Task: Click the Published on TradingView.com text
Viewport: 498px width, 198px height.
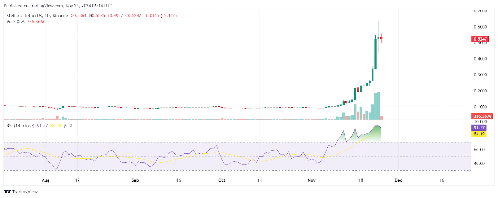Action: (58, 6)
